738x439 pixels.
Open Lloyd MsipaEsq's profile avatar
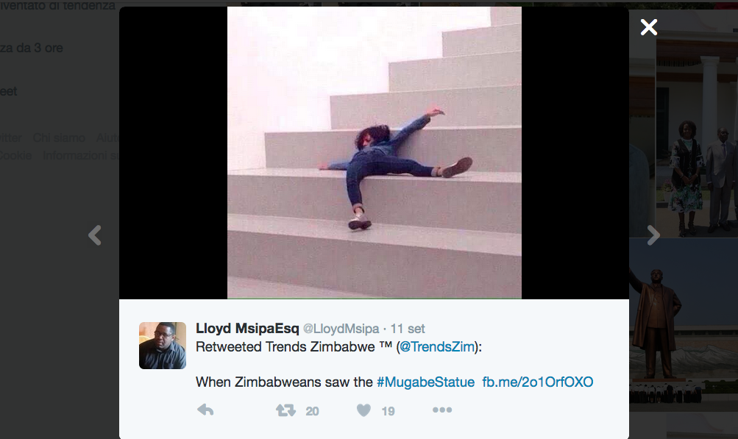(x=163, y=346)
